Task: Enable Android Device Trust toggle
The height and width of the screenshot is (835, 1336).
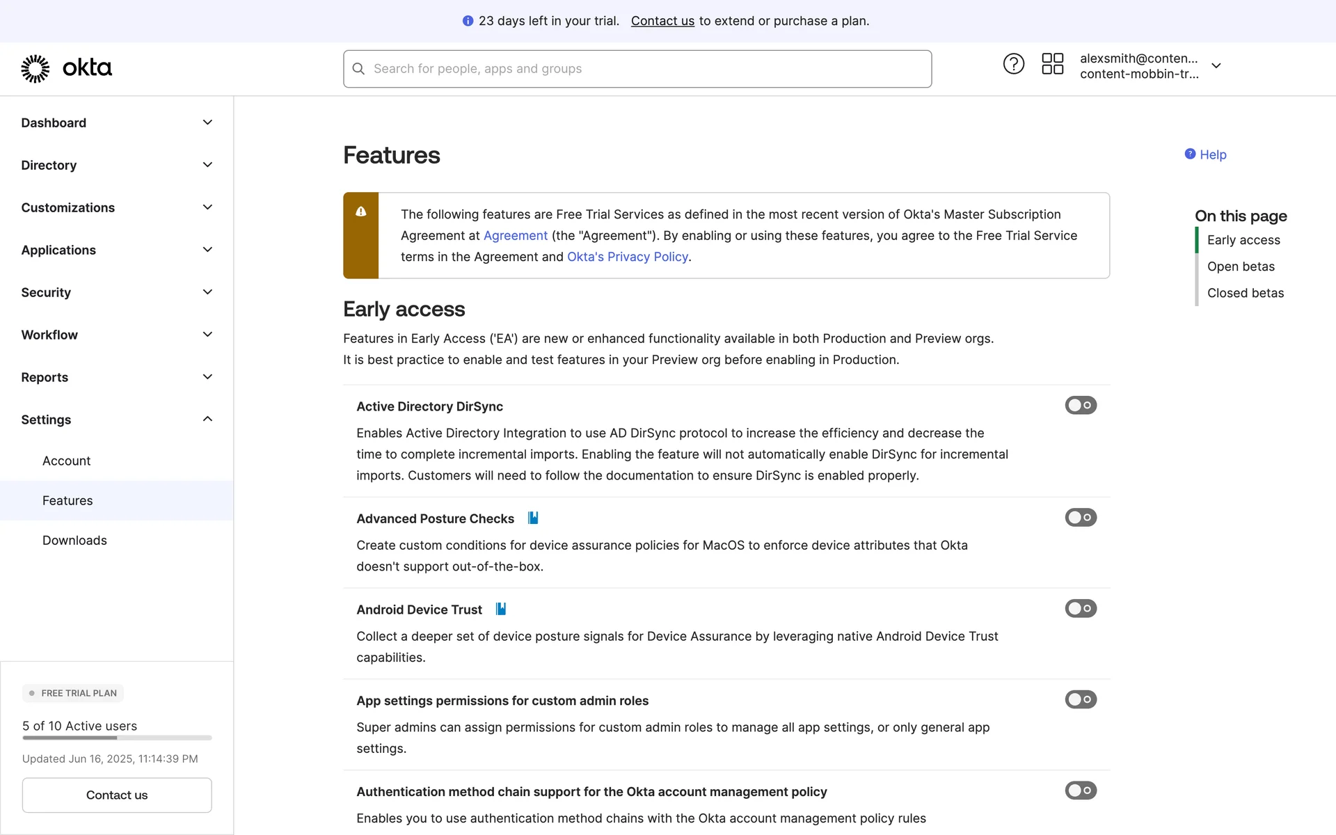Action: (x=1080, y=608)
